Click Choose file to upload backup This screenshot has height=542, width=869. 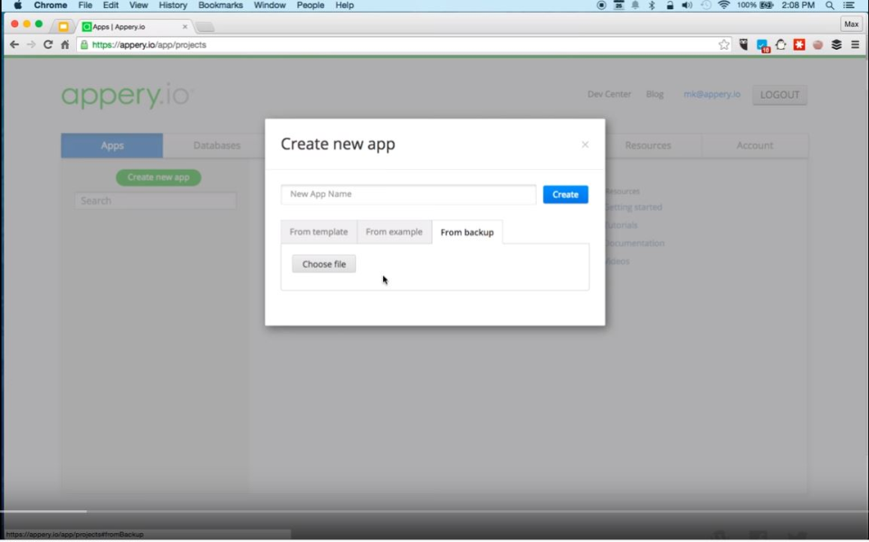pyautogui.click(x=323, y=263)
